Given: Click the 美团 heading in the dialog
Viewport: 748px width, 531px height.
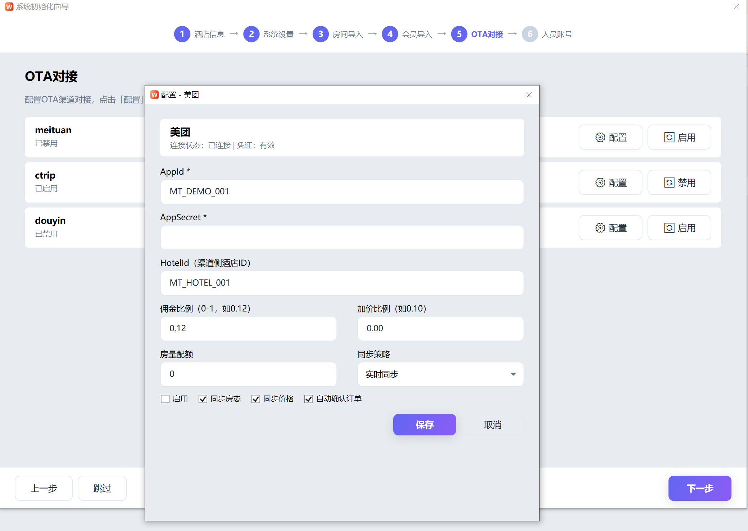Looking at the screenshot, I should 180,132.
